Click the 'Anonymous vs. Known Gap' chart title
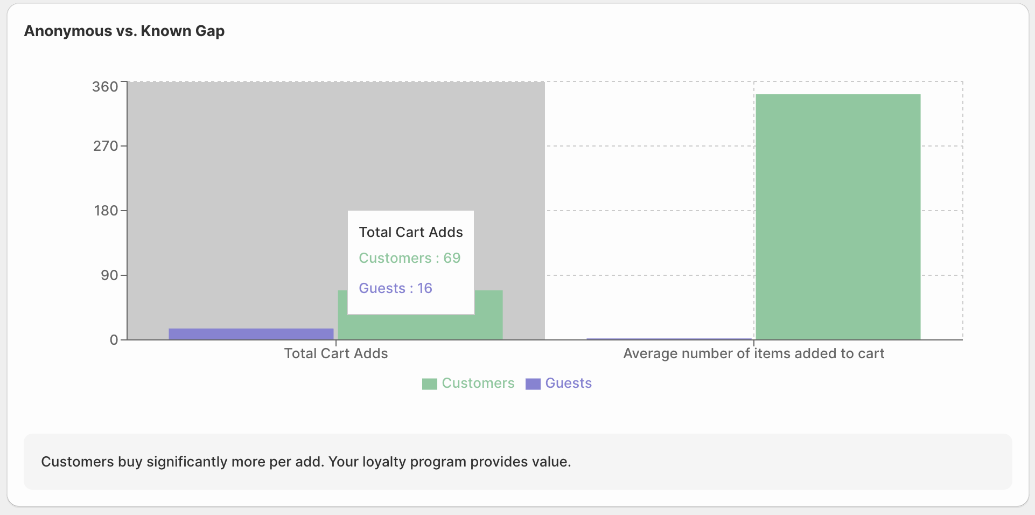Image resolution: width=1035 pixels, height=515 pixels. 124,31
